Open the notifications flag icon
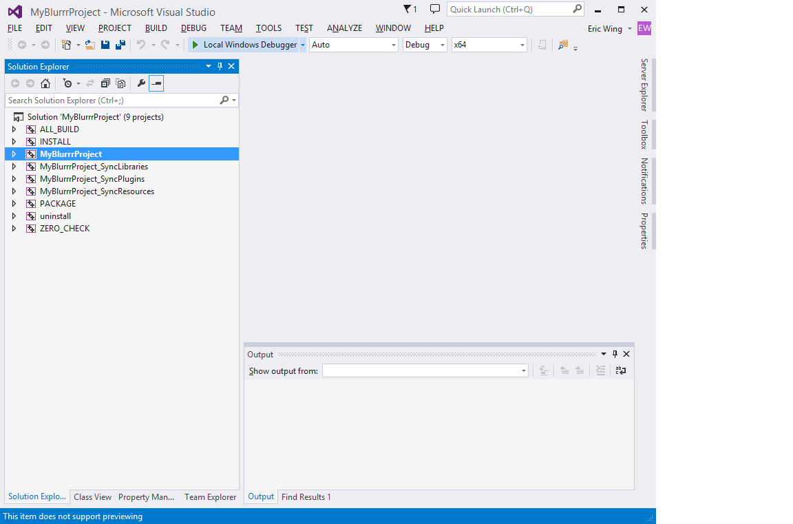Image resolution: width=793 pixels, height=524 pixels. click(x=410, y=10)
